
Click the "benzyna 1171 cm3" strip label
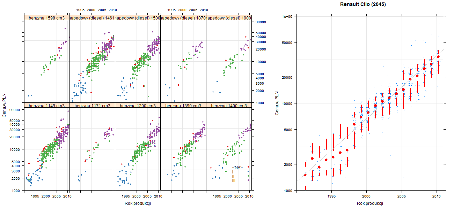pos(92,106)
